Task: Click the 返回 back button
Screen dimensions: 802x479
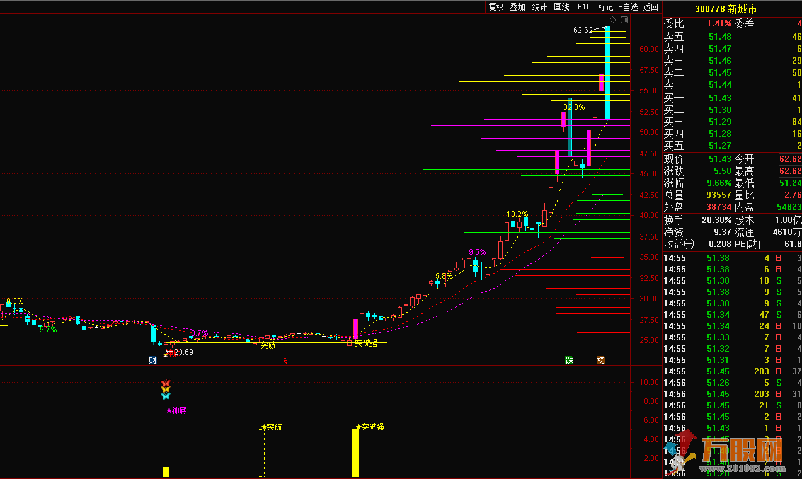Action: click(x=651, y=7)
